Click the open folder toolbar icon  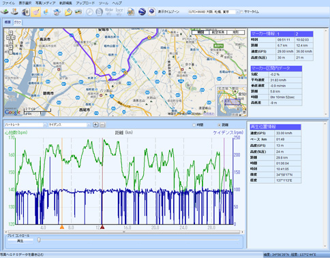click(68, 12)
